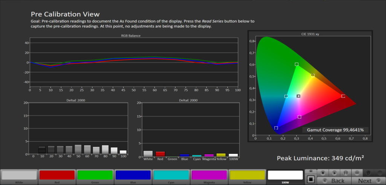Screen dimensions: 386x185
Task: Click the blue primary target on CIE chart
Action: pyautogui.click(x=276, y=128)
